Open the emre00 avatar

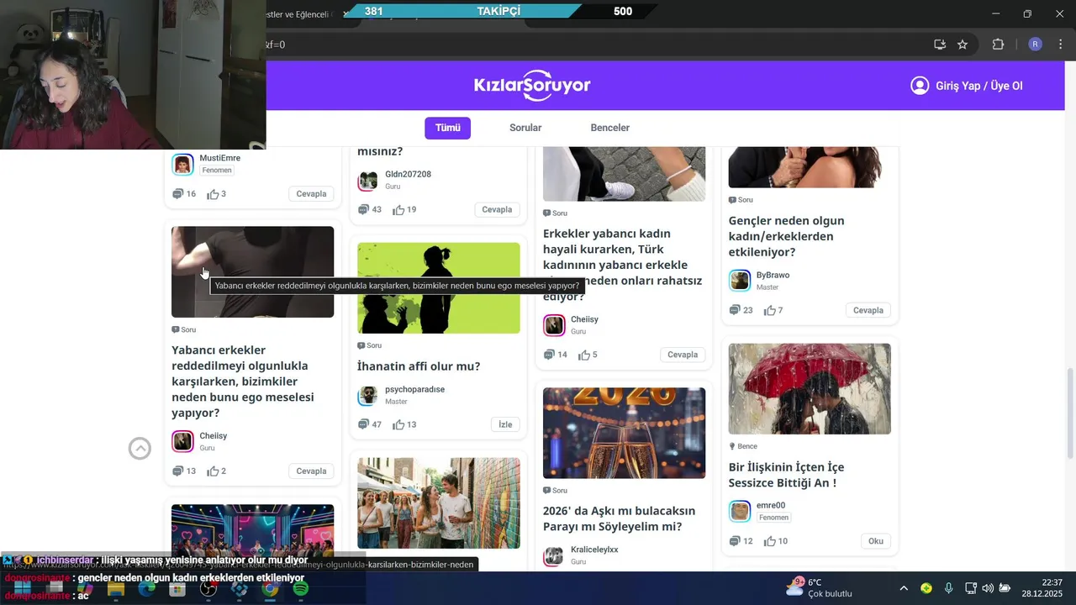[x=740, y=511]
